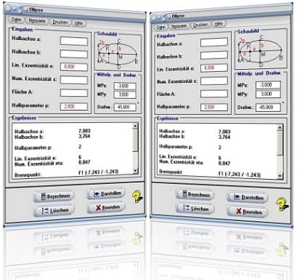297x280 pixels.
Task: Click Fläche A input field in left window
Action: point(74,93)
